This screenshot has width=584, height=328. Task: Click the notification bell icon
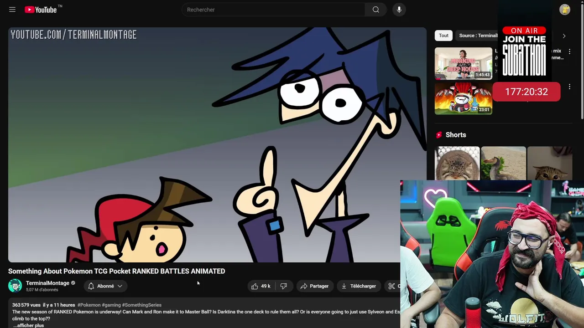[x=91, y=286]
